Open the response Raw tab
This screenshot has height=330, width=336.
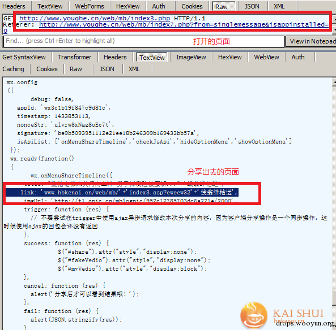76,69
